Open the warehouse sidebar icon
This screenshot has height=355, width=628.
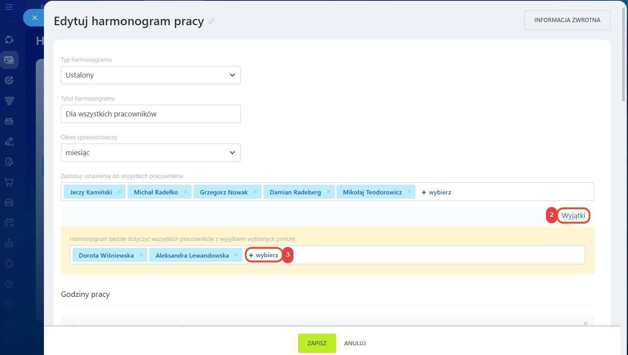(x=9, y=203)
